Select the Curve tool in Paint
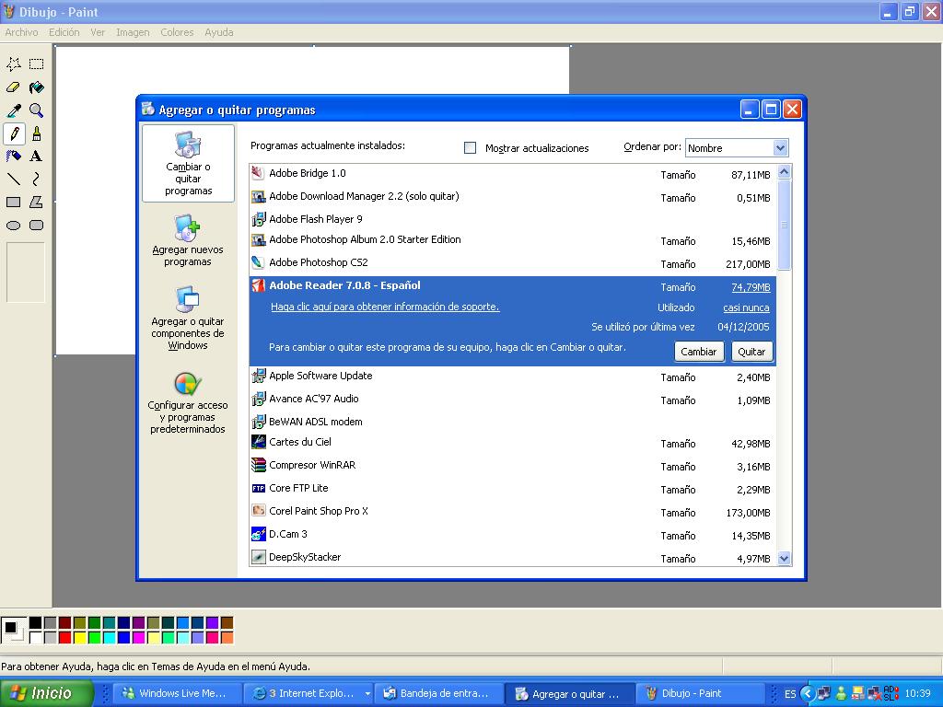Image resolution: width=943 pixels, height=707 pixels. pyautogui.click(x=37, y=180)
